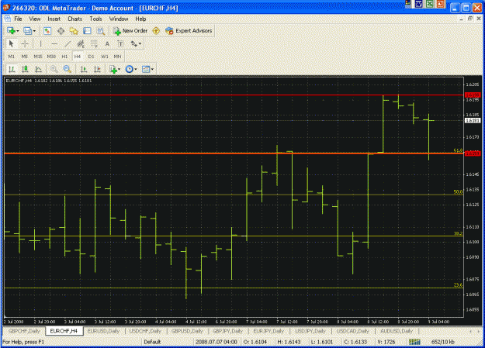
Task: Switch to line chart display
Action: 38,69
